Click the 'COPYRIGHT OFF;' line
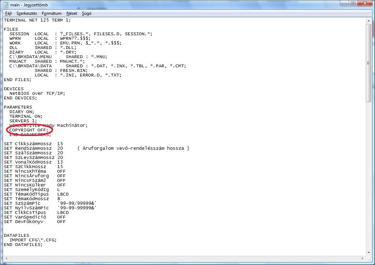The image size is (375, 265). coord(29,130)
